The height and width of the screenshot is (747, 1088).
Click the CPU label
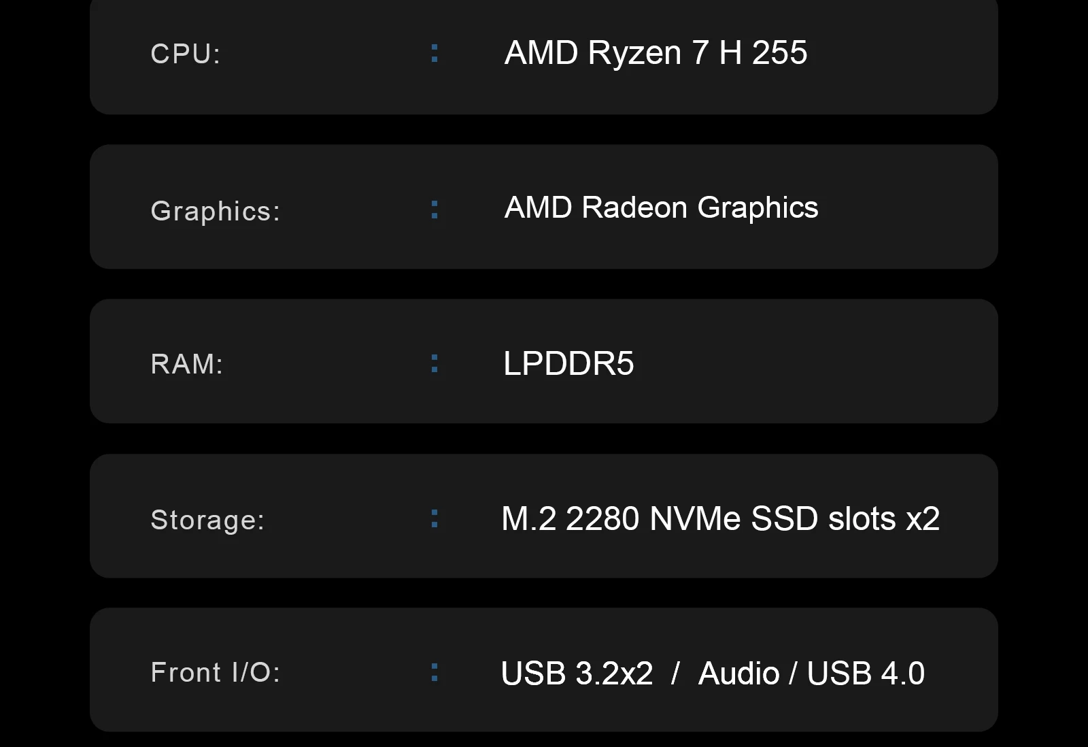pyautogui.click(x=186, y=54)
